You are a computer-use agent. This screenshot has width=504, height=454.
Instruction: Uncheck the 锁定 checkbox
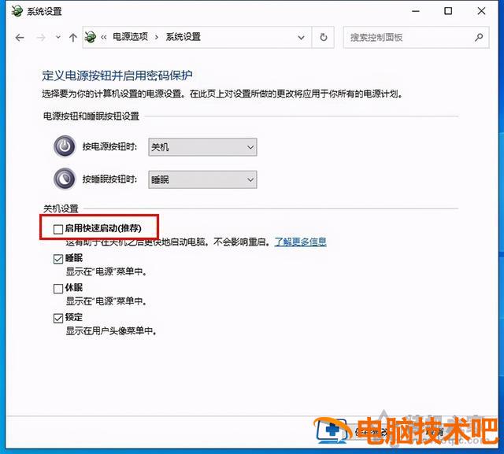coord(58,318)
